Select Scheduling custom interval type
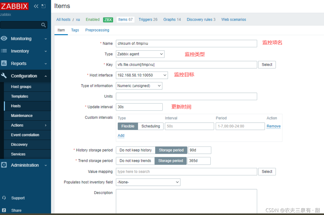The image size is (324, 215). [151, 126]
